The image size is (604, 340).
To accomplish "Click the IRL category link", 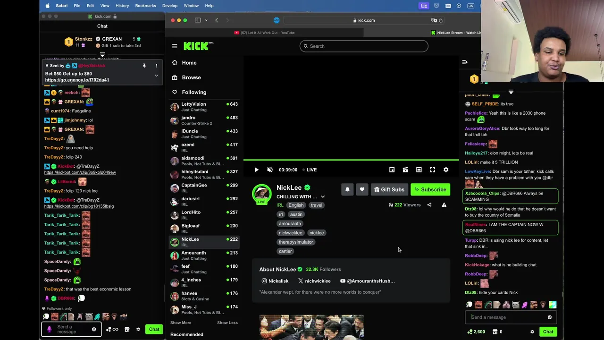I will 280,205.
